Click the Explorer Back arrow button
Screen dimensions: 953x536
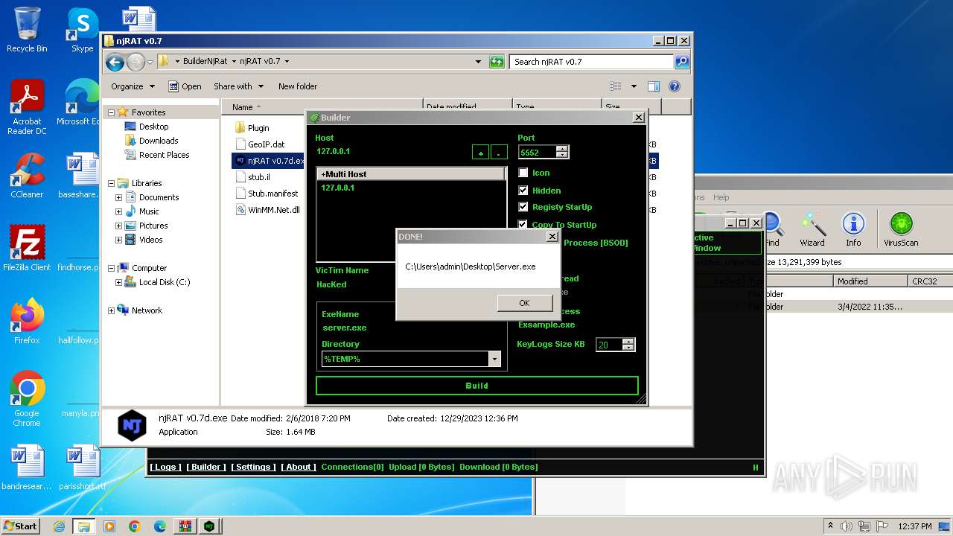tap(115, 62)
